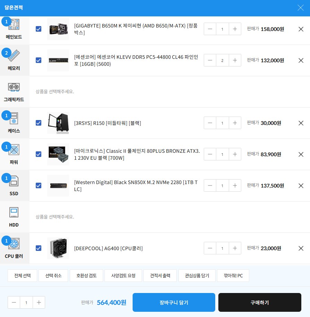Click the Micronics power supply product thumbnail
Screen dimensions: 310x317
pyautogui.click(x=58, y=154)
